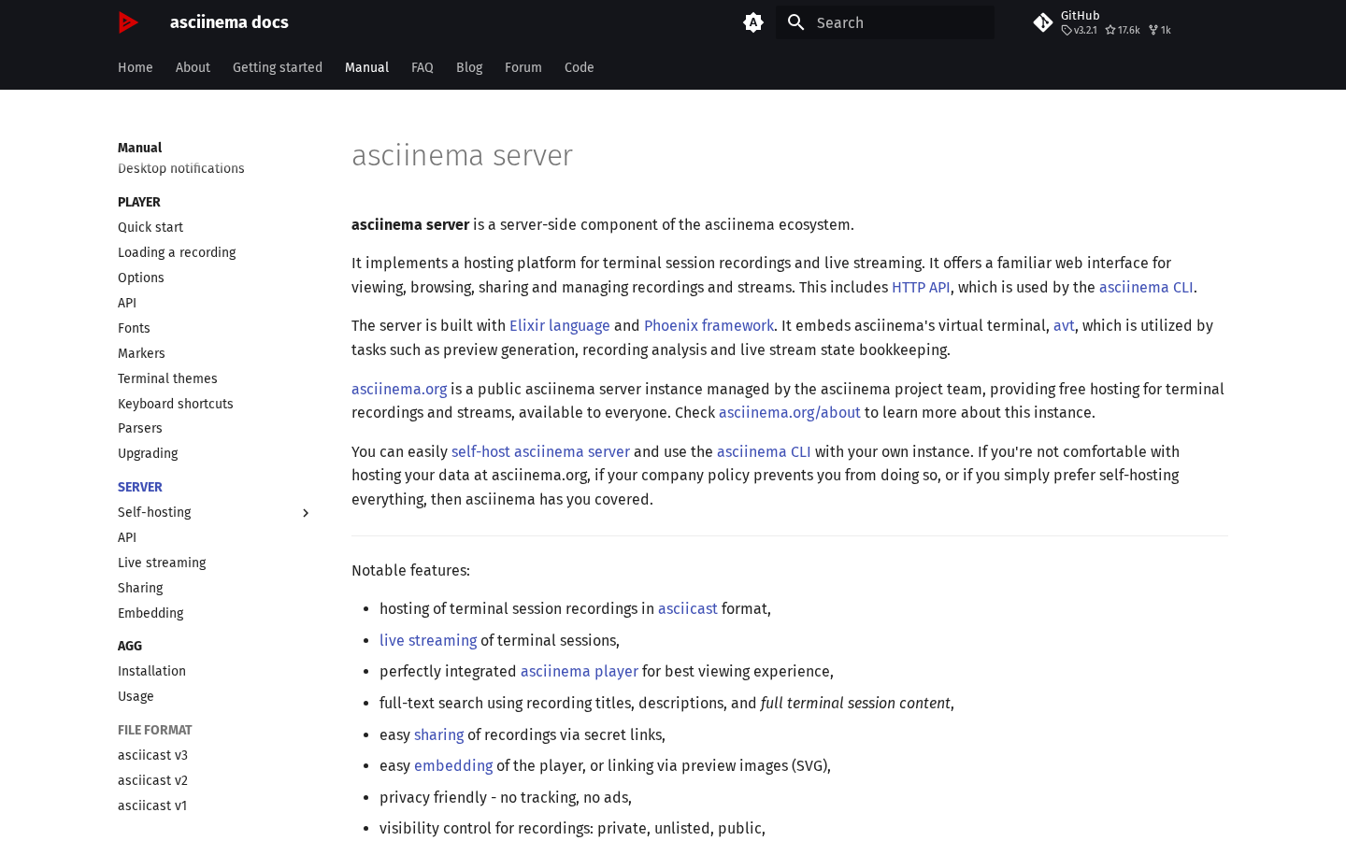The height and width of the screenshot is (841, 1346).
Task: Open the Markers page
Action: pyautogui.click(x=141, y=353)
